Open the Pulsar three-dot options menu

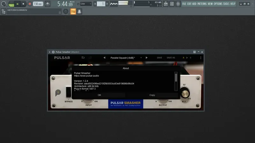[x=201, y=58]
